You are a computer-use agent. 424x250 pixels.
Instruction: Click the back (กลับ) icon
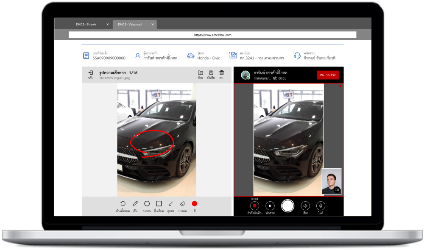click(91, 73)
